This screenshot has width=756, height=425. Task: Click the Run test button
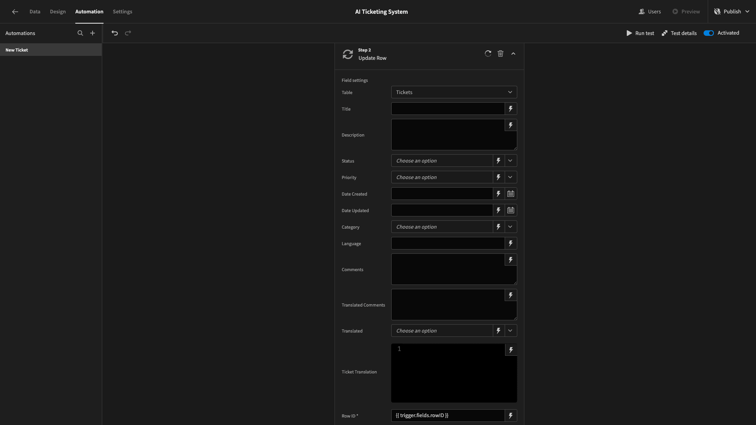click(x=640, y=33)
